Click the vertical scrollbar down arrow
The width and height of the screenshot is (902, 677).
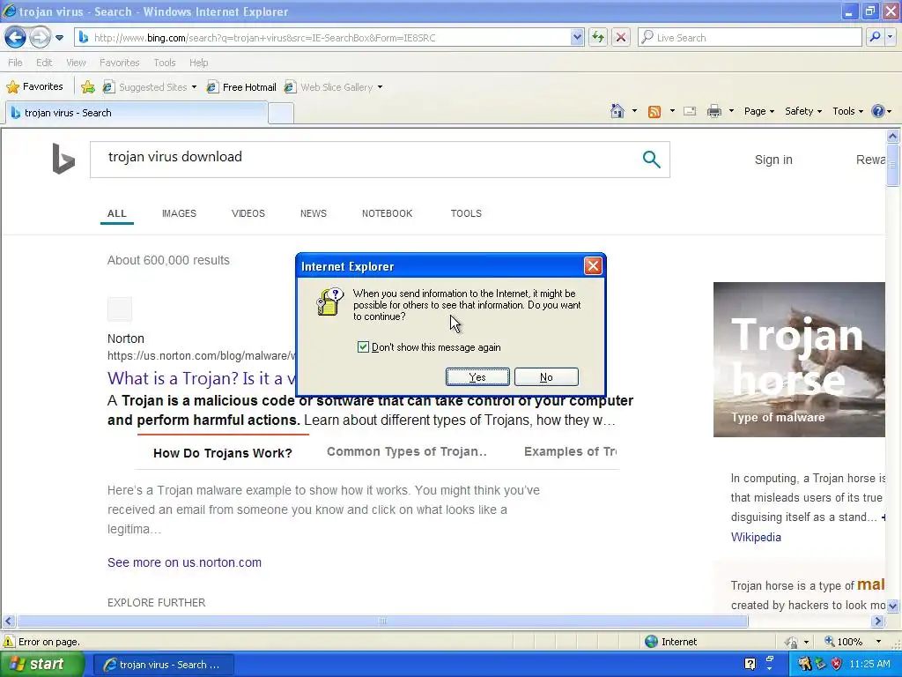[892, 606]
